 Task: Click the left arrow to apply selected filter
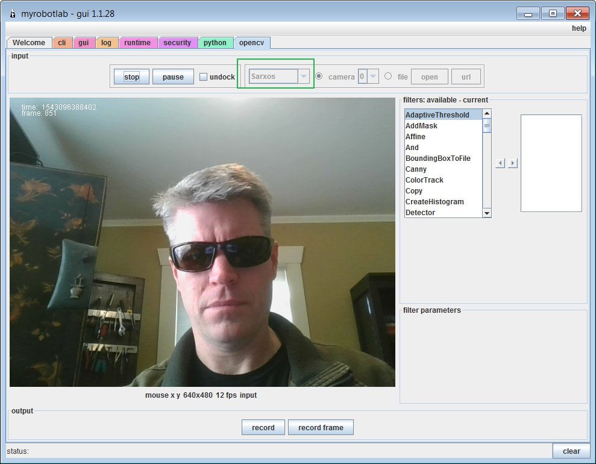500,163
